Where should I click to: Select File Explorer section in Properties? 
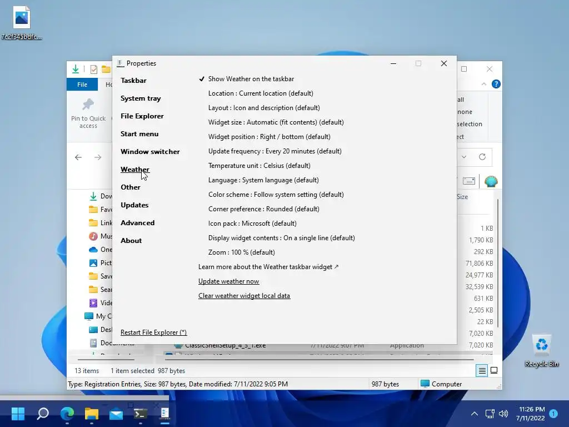142,116
